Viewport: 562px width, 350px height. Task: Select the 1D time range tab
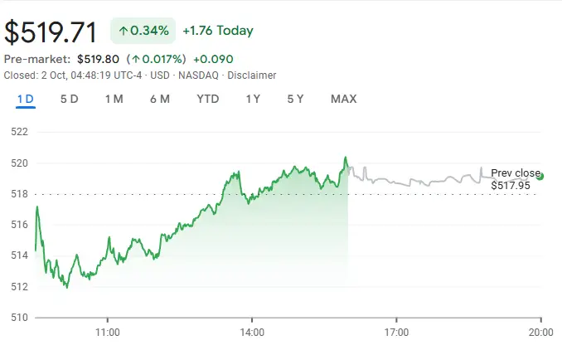click(x=25, y=100)
